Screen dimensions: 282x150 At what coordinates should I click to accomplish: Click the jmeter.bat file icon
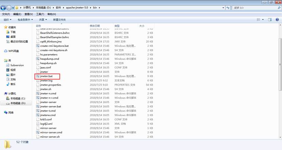[38, 76]
